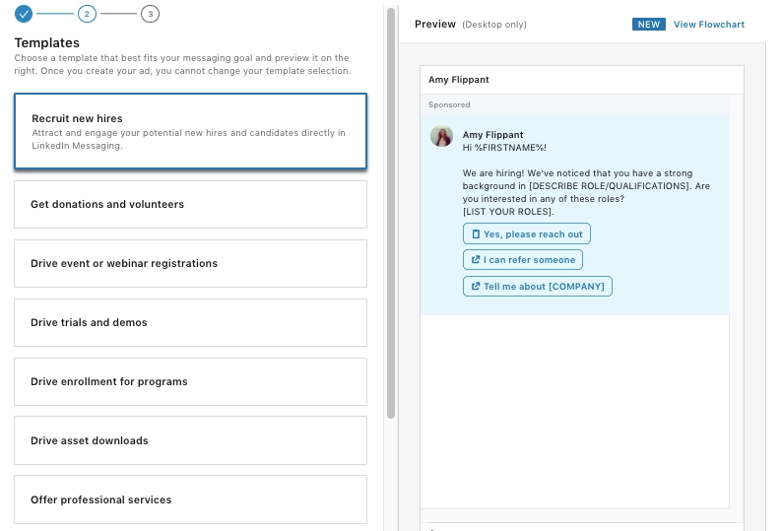The image size is (782, 531).
Task: Select 'Drive event or webinar registrations' template
Action: click(x=190, y=263)
